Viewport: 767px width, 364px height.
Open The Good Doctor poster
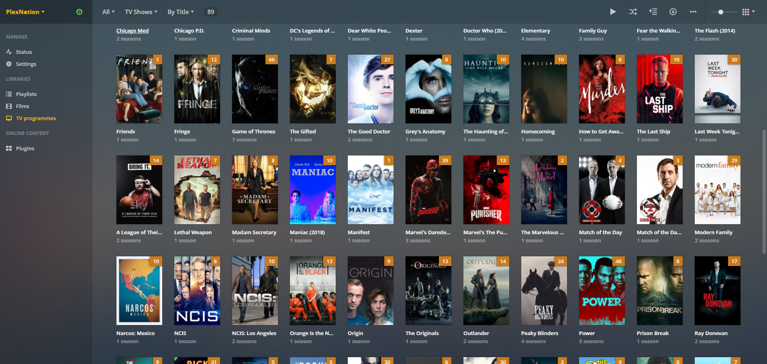click(x=371, y=89)
